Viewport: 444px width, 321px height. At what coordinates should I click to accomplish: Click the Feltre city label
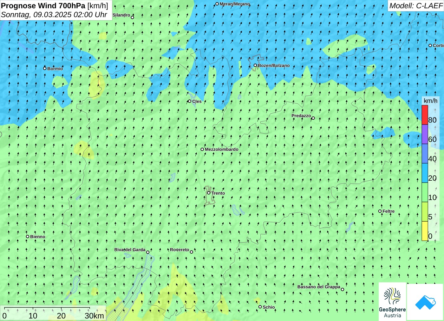coord(388,211)
